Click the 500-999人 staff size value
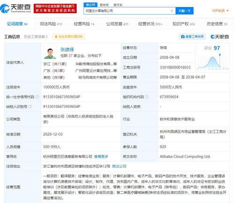 click(52, 147)
